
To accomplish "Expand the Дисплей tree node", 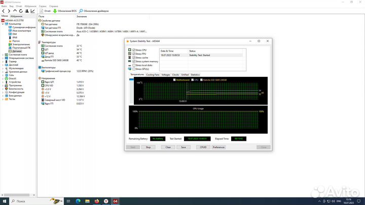I will click(x=3, y=65).
